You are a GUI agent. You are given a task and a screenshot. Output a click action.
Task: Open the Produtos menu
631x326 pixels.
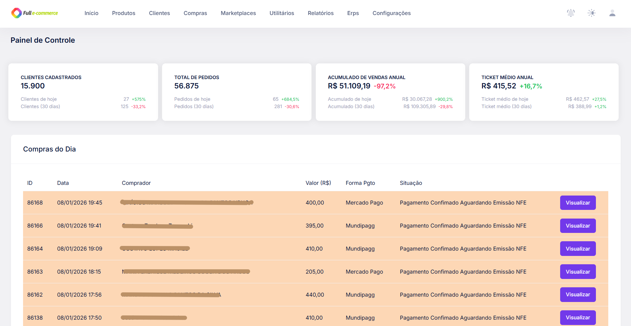123,13
